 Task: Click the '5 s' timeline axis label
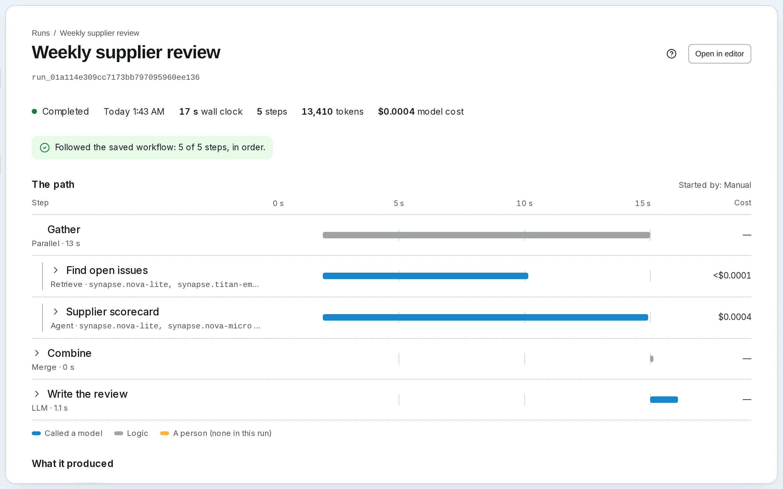click(399, 203)
